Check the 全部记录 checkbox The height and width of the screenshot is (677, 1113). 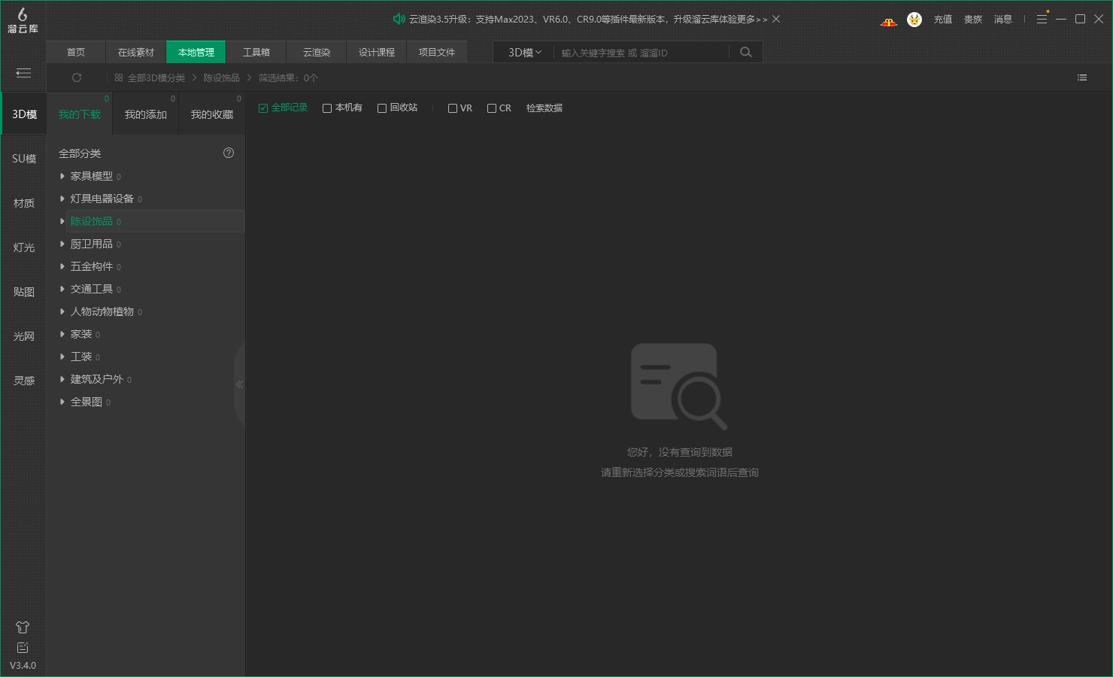[263, 108]
